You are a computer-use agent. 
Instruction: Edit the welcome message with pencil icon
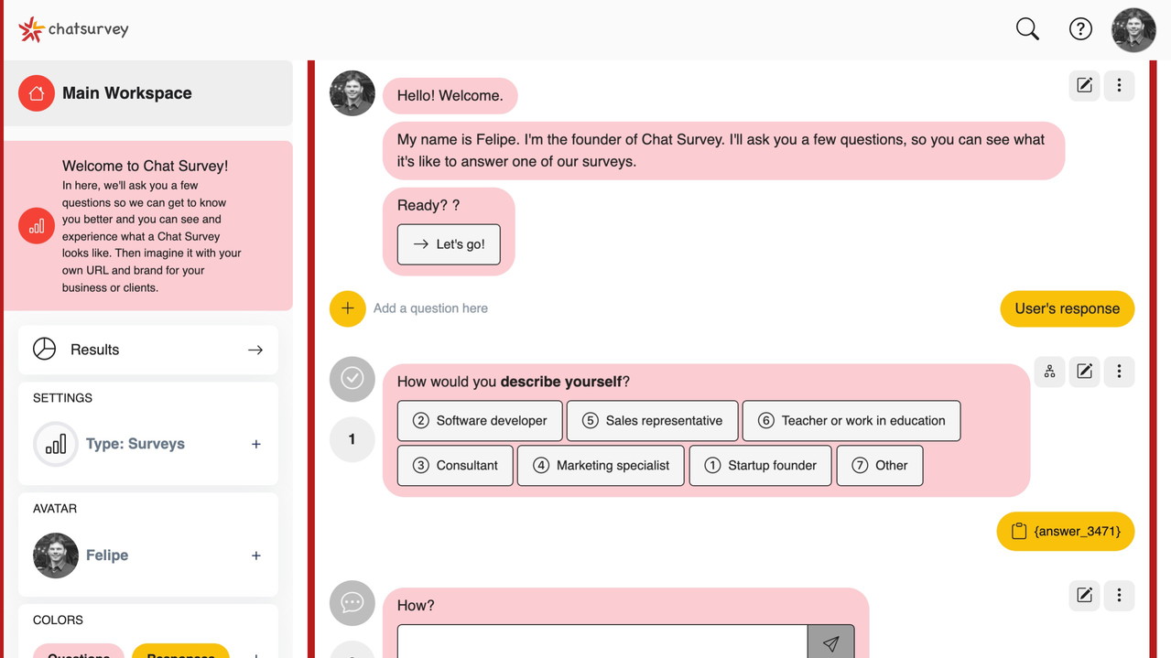pos(1084,85)
